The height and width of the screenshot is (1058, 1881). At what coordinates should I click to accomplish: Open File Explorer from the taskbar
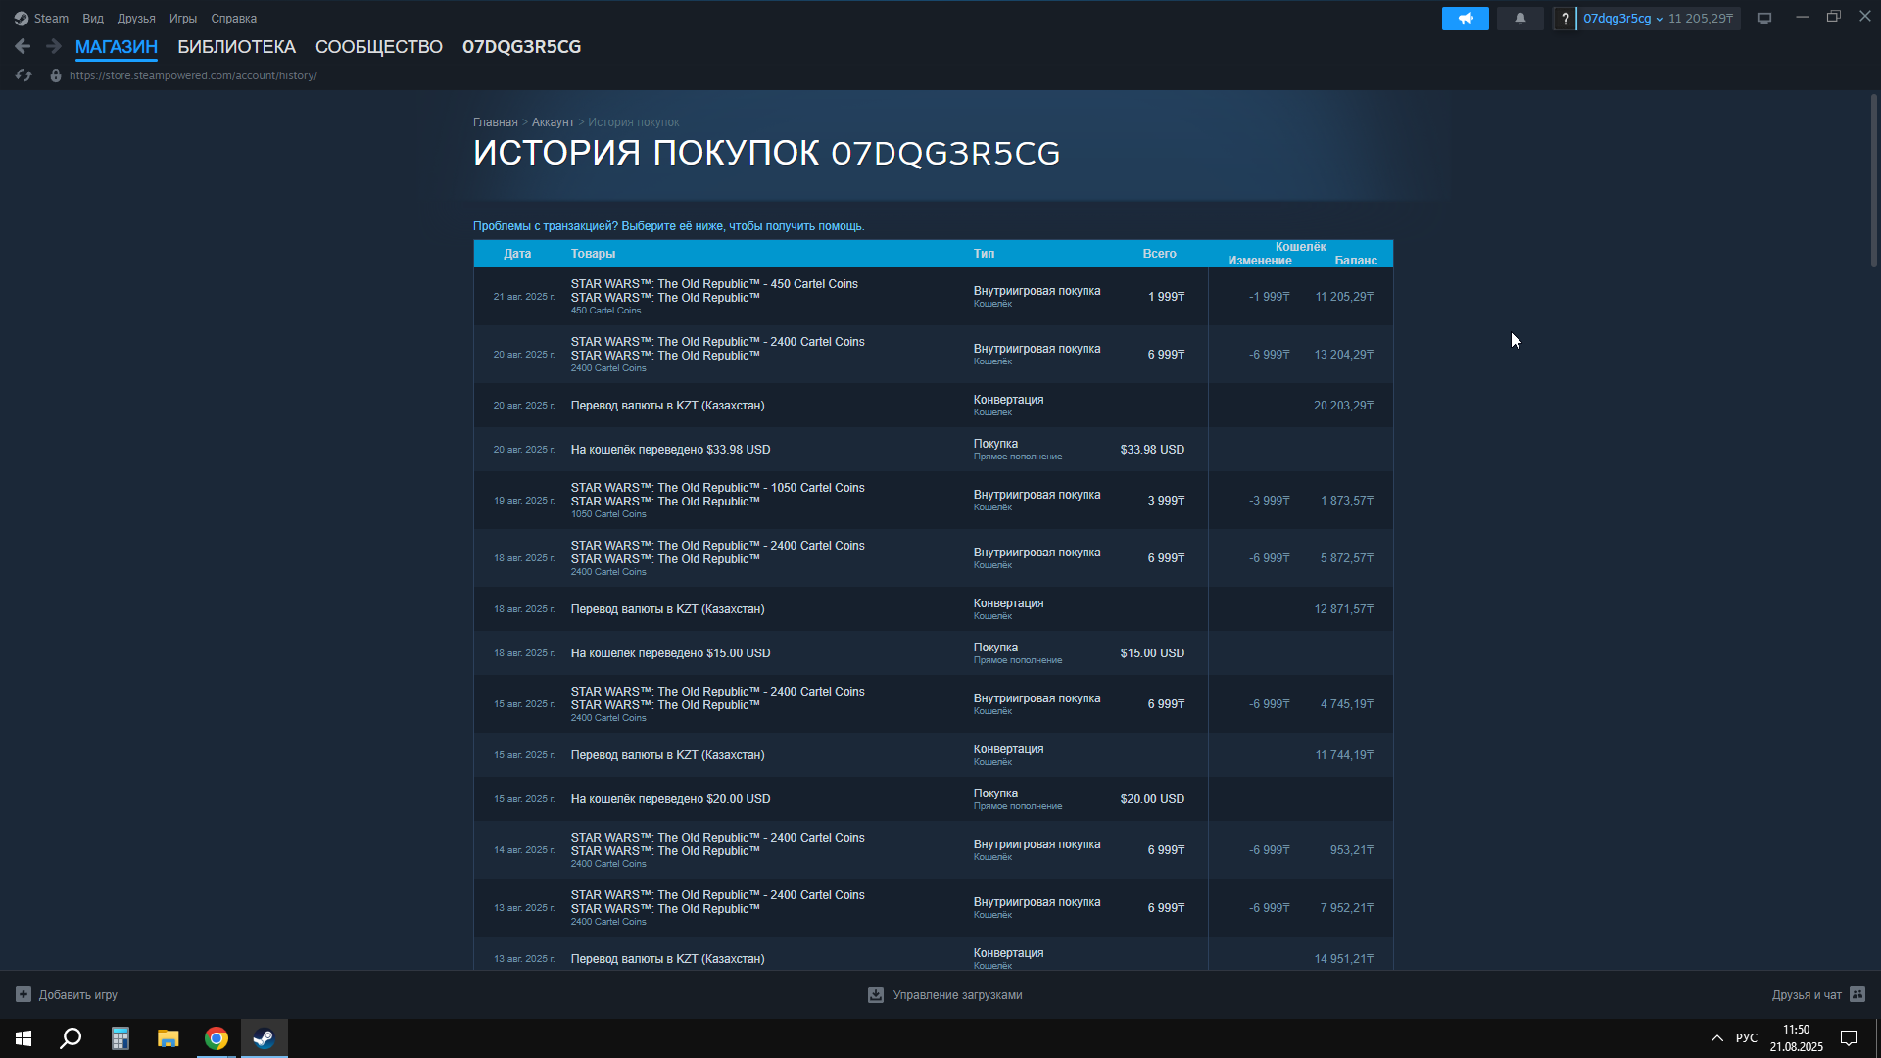click(168, 1038)
